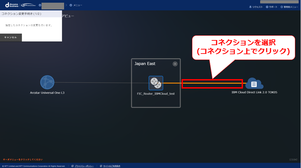
Task: Click the version number 12.0.042
Action: tap(293, 160)
